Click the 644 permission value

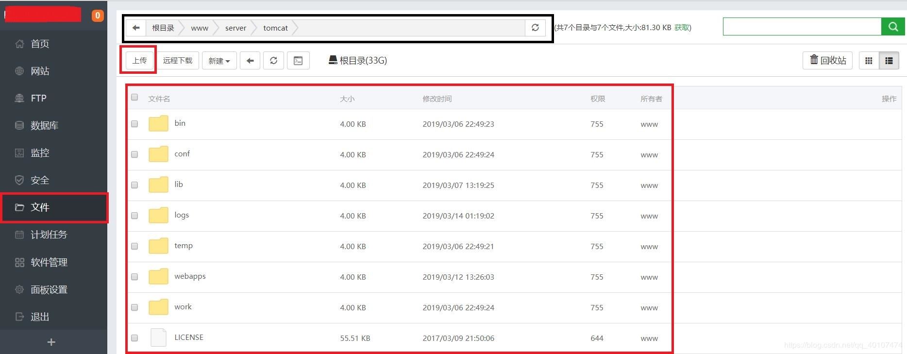(597, 338)
